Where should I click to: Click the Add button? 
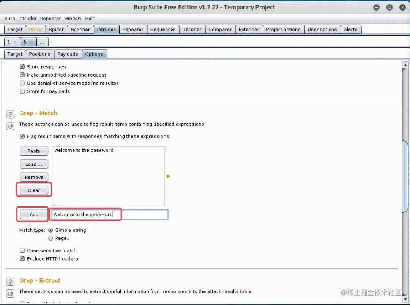point(34,215)
